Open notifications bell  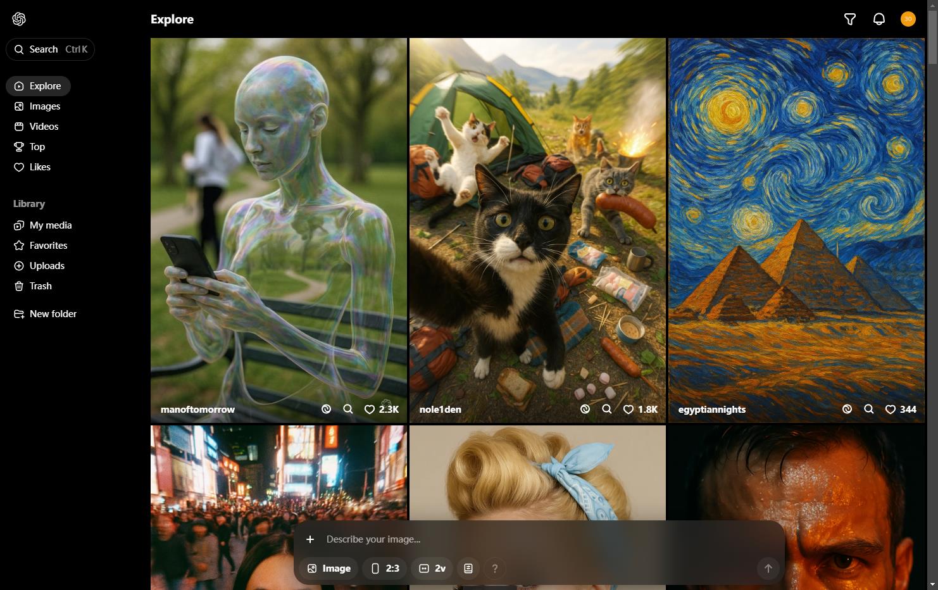[x=879, y=19]
